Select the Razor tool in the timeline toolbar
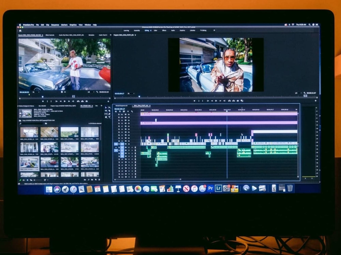Image resolution: width=341 pixels, height=255 pixels. [x=109, y=111]
